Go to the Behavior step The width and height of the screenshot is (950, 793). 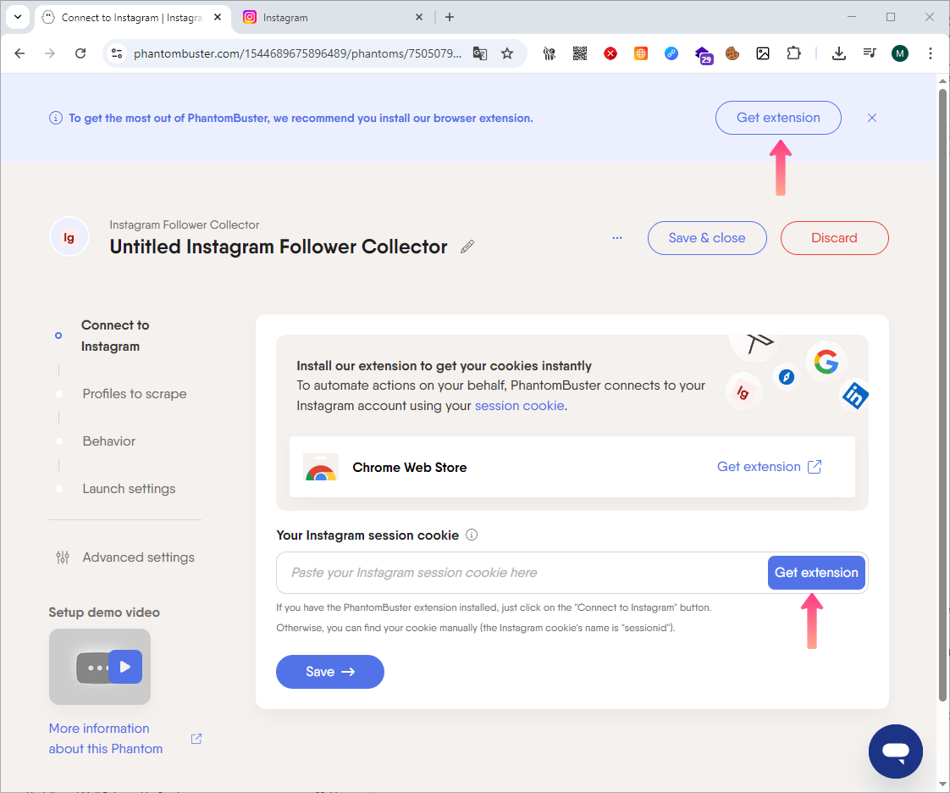pyautogui.click(x=109, y=441)
